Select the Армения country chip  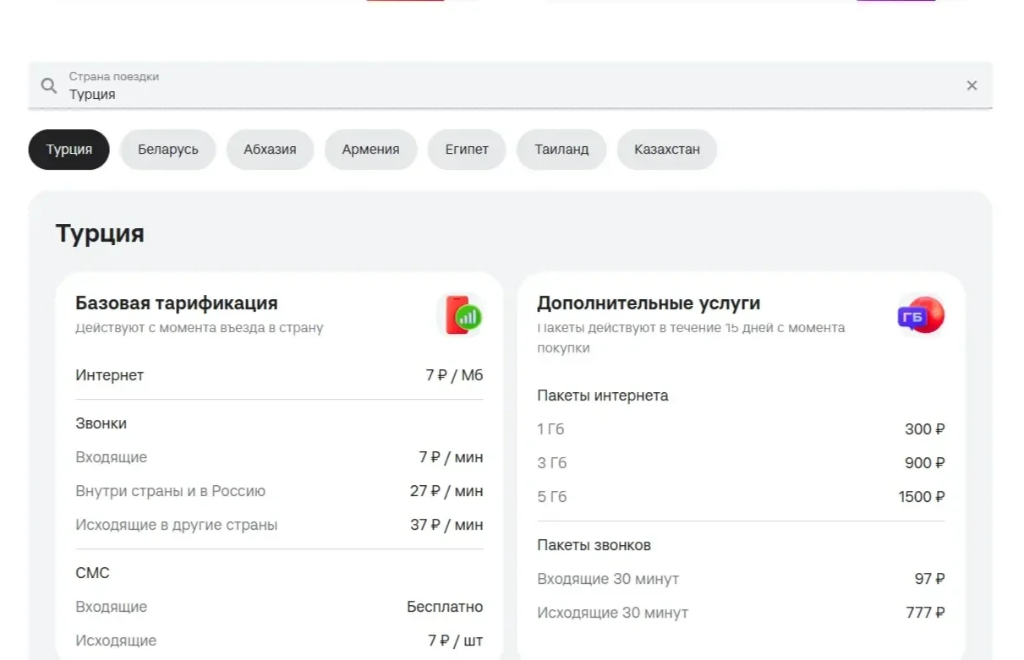(370, 150)
